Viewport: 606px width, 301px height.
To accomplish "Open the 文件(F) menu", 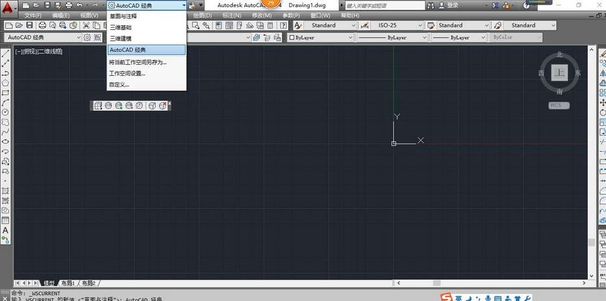I will click(33, 16).
